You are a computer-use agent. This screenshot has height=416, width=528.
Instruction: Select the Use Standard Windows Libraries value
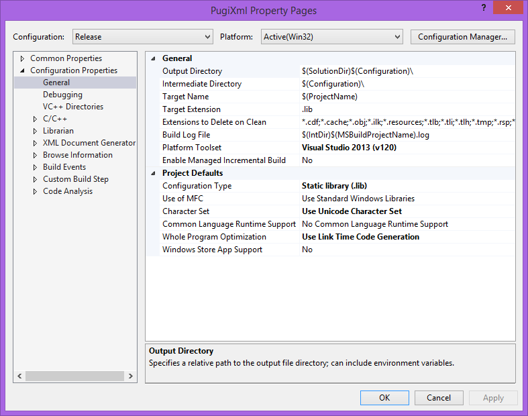pos(407,199)
